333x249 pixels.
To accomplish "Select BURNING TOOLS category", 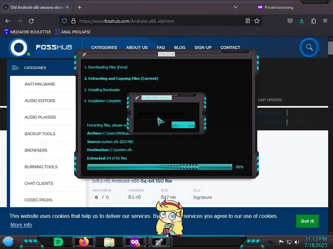I will 41,167.
